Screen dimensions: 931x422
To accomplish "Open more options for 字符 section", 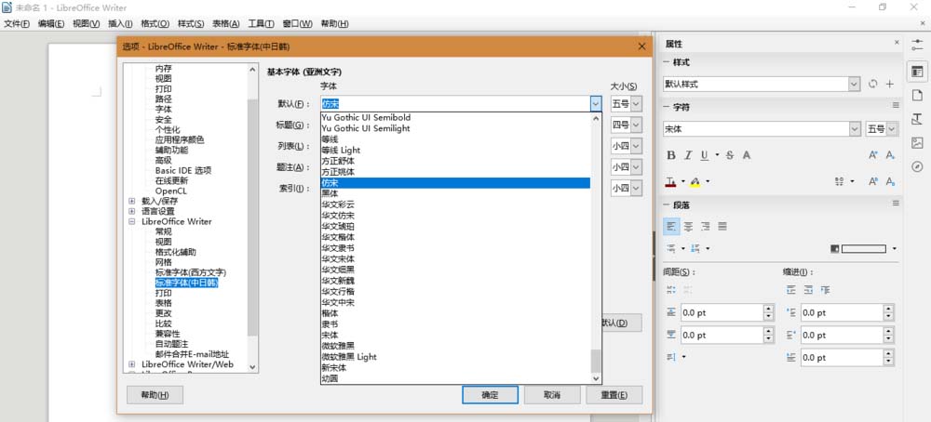I will [x=896, y=106].
